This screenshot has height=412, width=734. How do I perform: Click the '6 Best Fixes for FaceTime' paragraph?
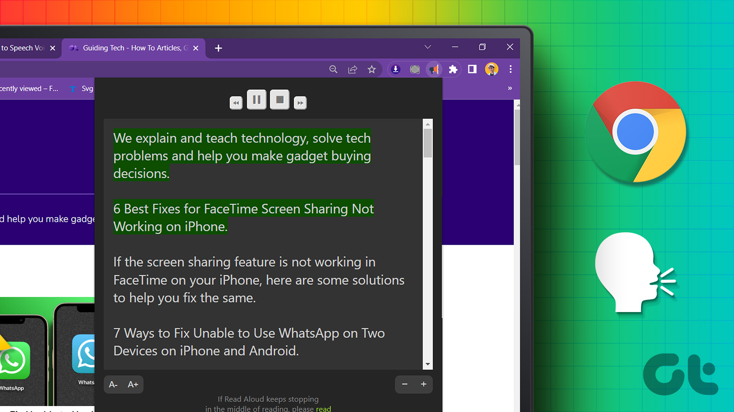click(244, 218)
